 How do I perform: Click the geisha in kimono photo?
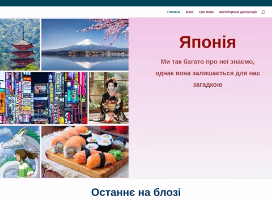[x=109, y=98]
